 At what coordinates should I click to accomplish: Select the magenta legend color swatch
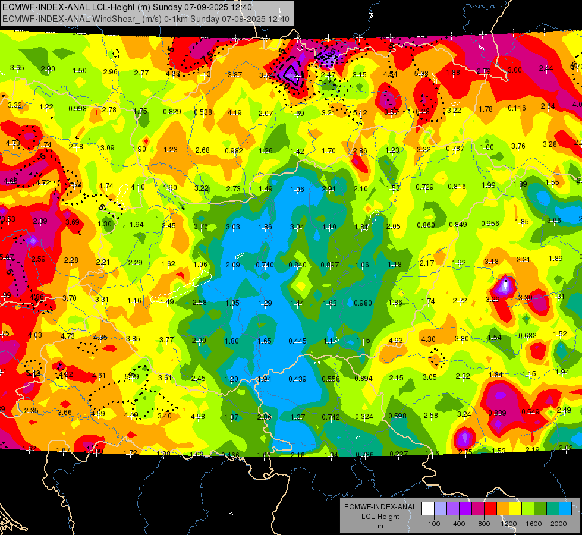point(478,509)
